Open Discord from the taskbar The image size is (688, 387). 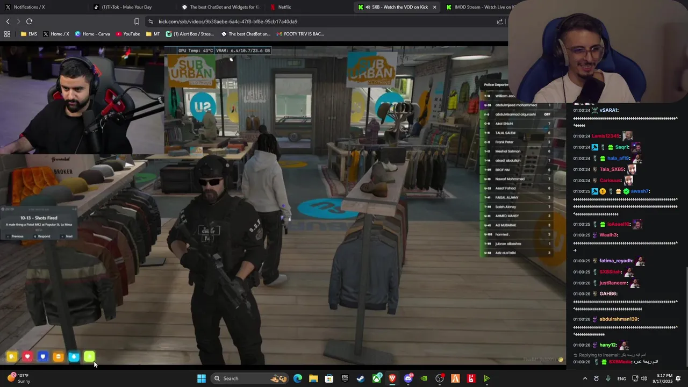click(408, 378)
